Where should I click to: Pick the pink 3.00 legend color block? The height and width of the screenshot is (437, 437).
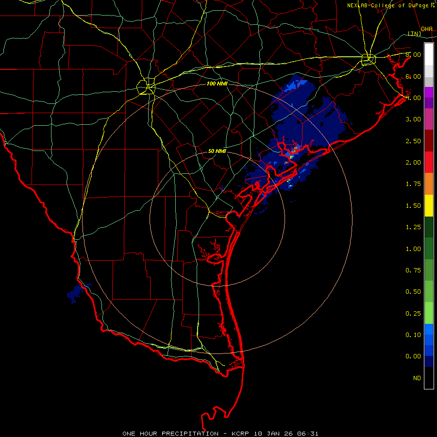pos(429,119)
